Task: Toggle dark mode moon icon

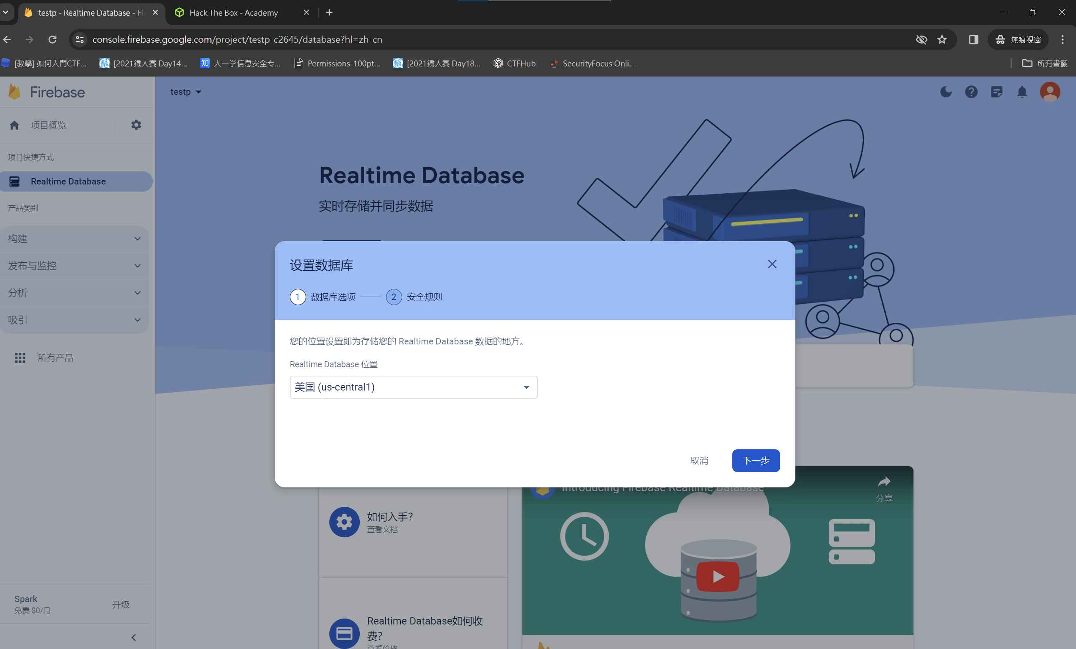Action: click(946, 92)
